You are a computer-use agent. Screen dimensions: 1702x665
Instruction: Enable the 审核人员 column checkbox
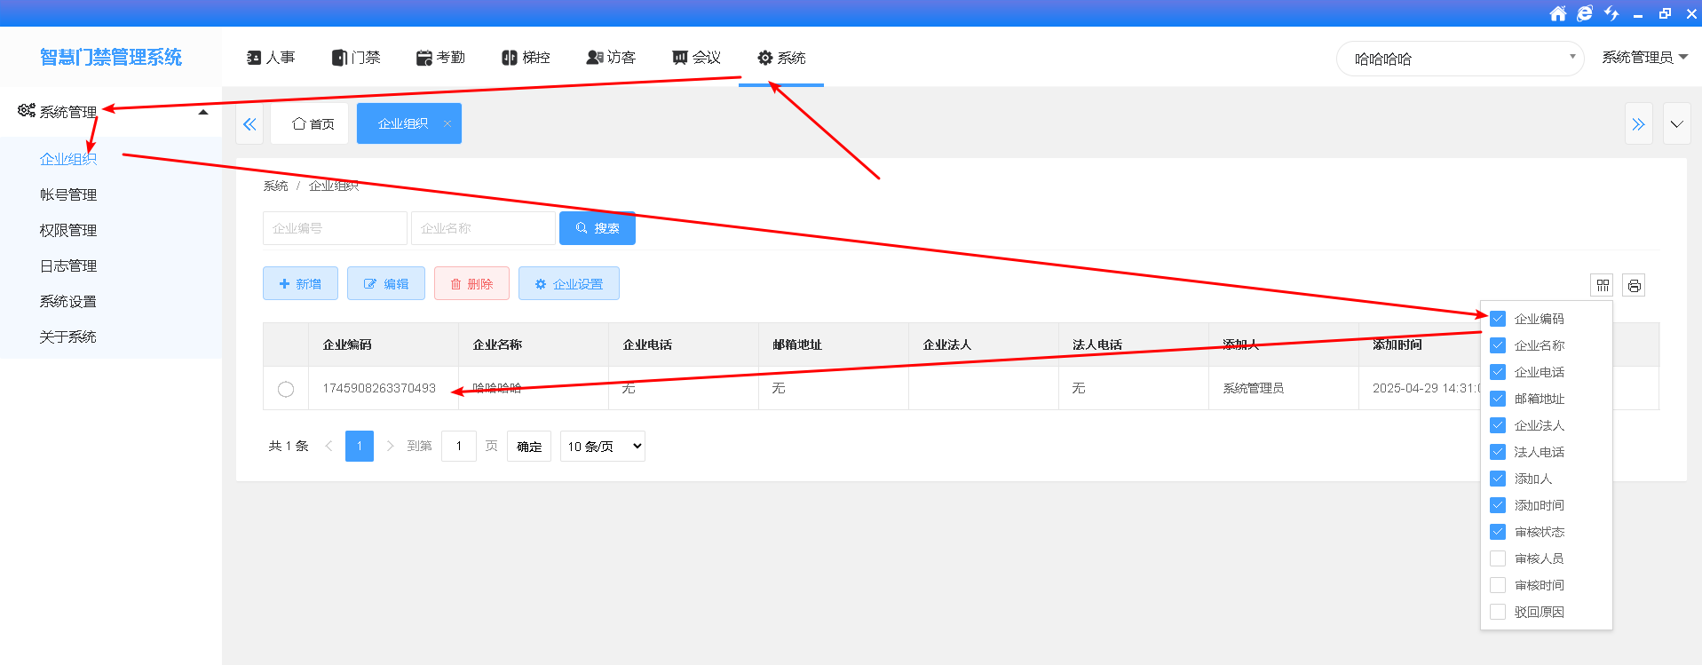(1498, 558)
